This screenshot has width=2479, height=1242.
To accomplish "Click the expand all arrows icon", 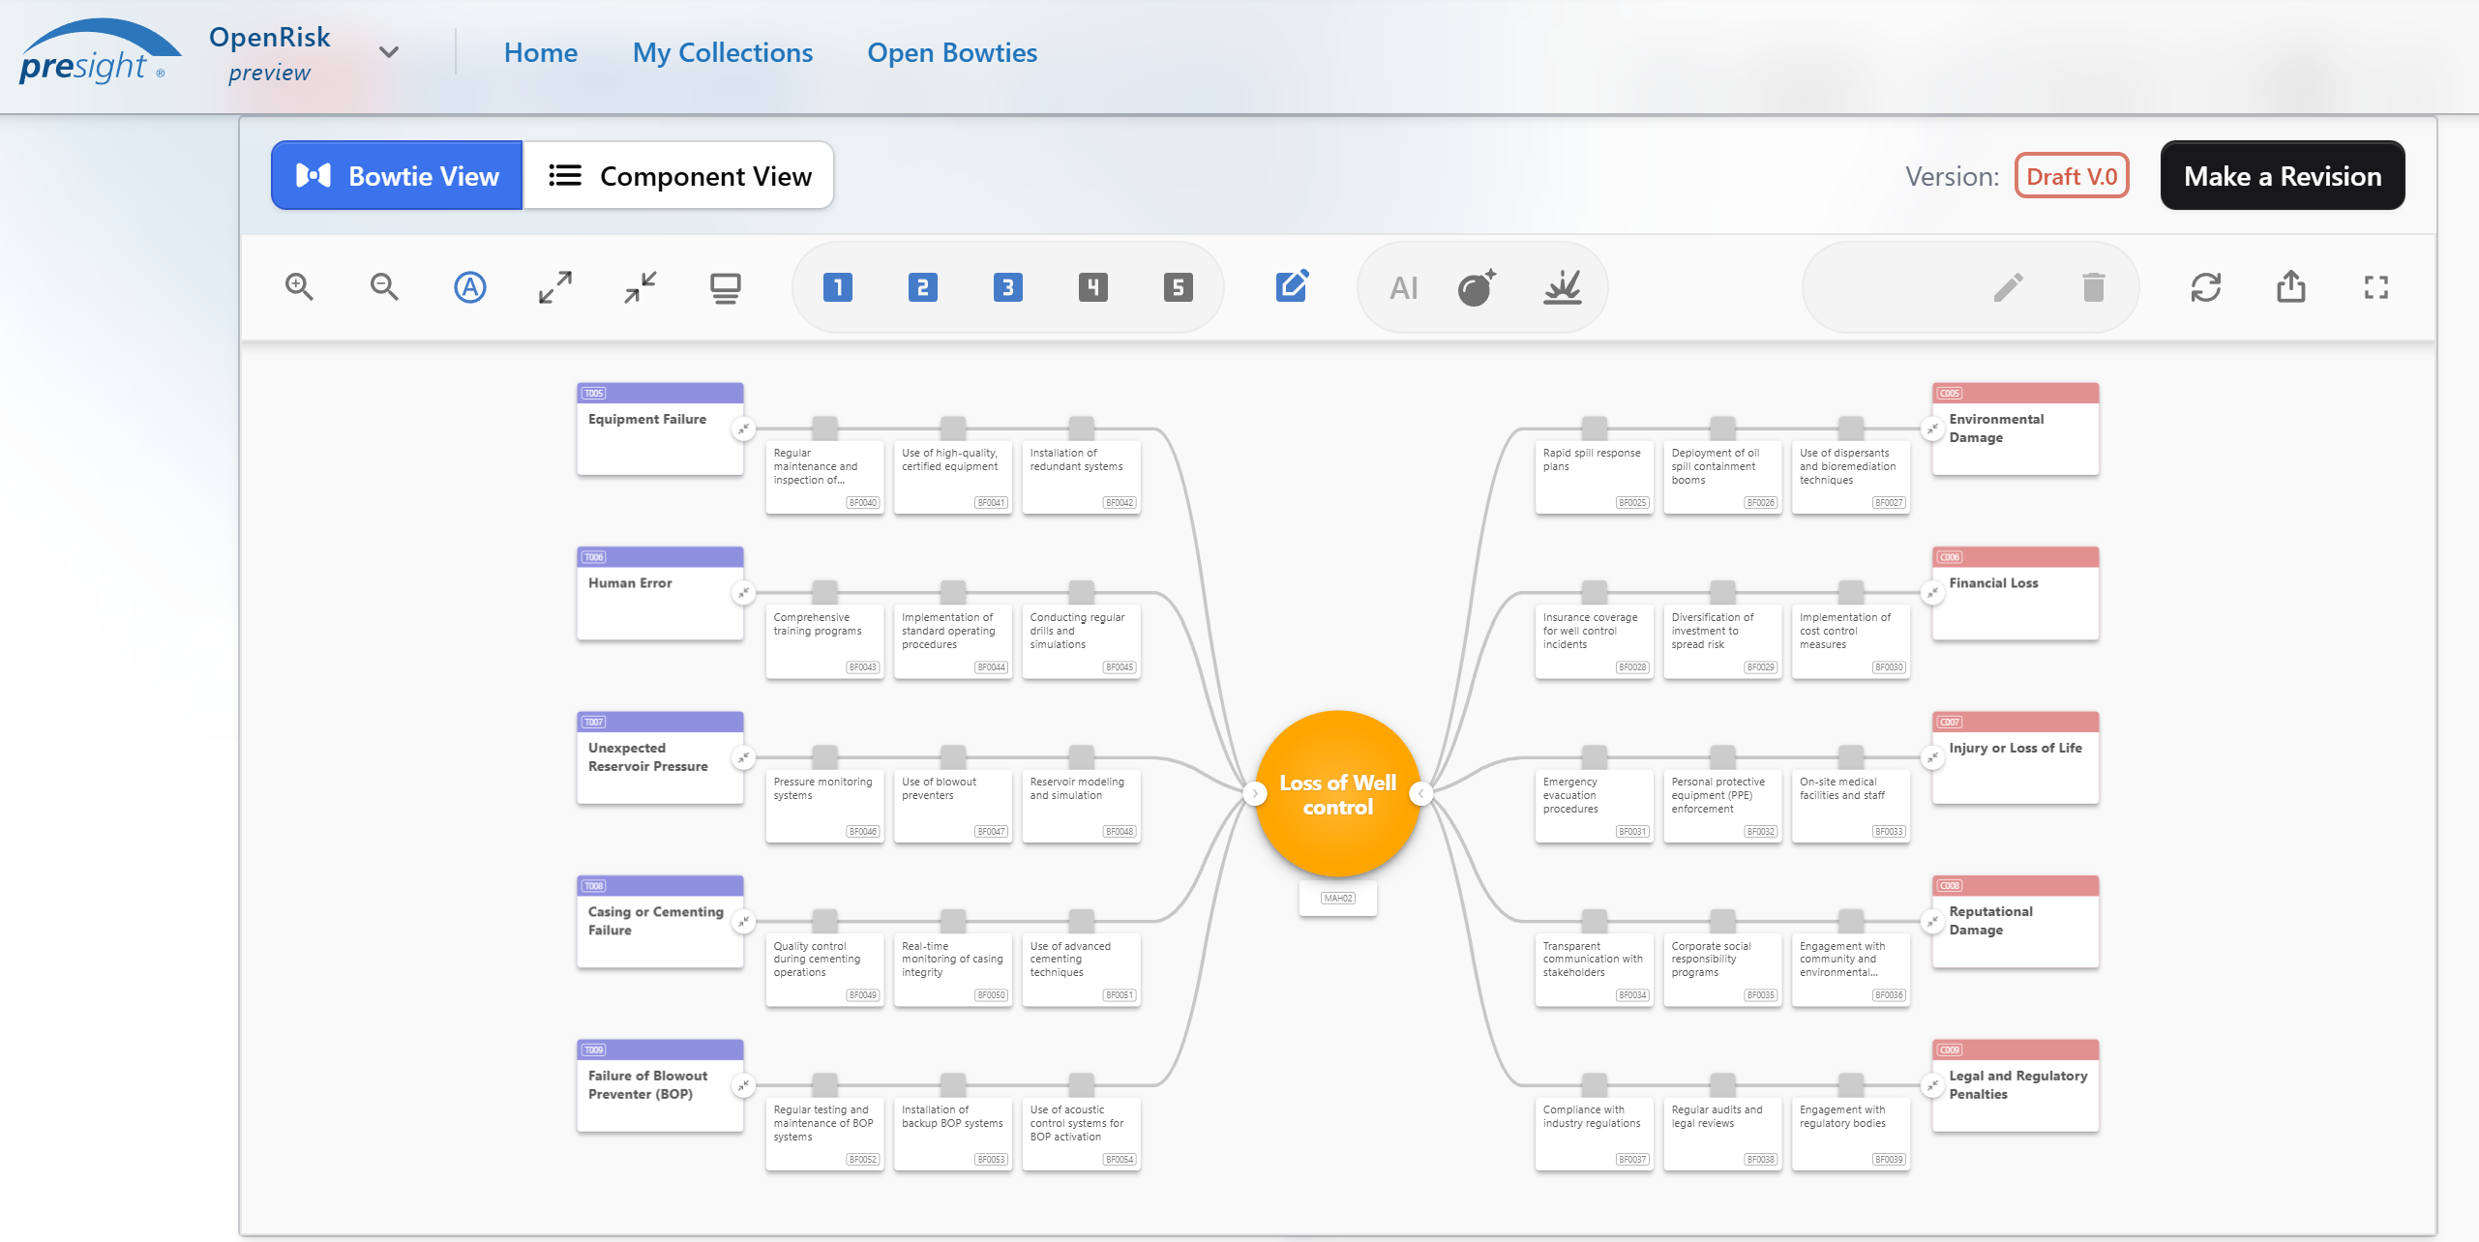I will point(554,287).
